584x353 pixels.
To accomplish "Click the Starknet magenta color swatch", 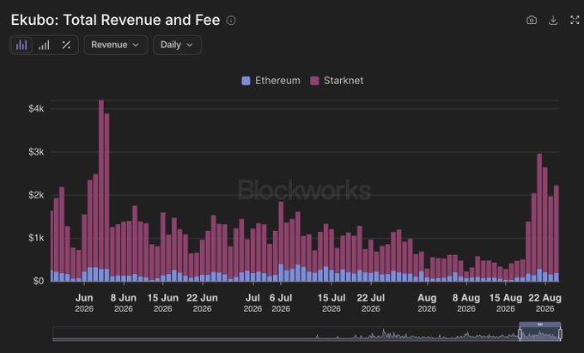I will pyautogui.click(x=314, y=81).
